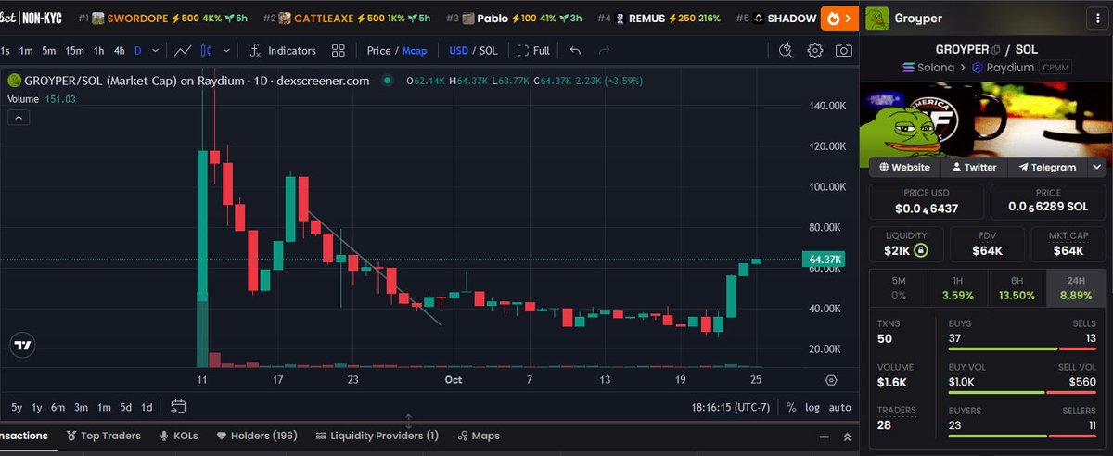Select the 1m timeframe in top toolbar

(27, 51)
